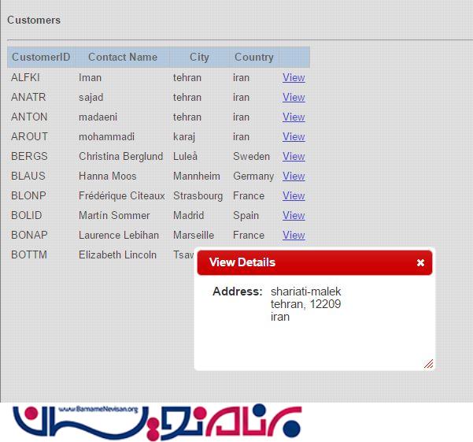The height and width of the screenshot is (442, 473).
Task: Click the Country column header
Action: (x=253, y=58)
